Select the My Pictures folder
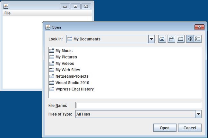 (x=66, y=57)
